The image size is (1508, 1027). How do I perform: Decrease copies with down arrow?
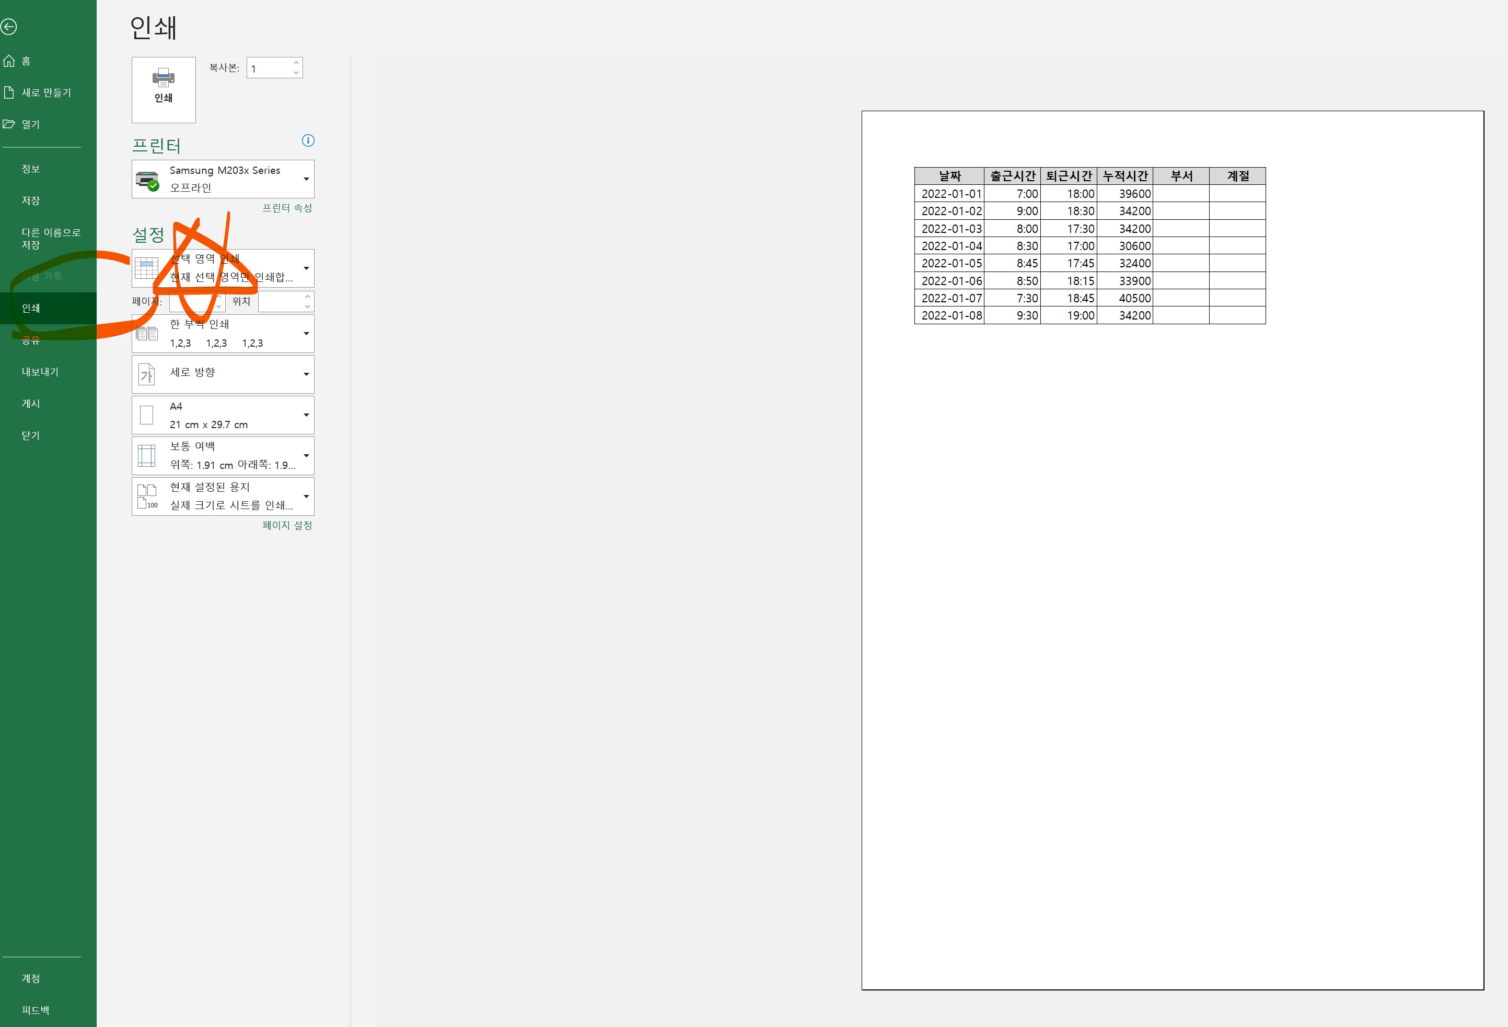click(296, 73)
